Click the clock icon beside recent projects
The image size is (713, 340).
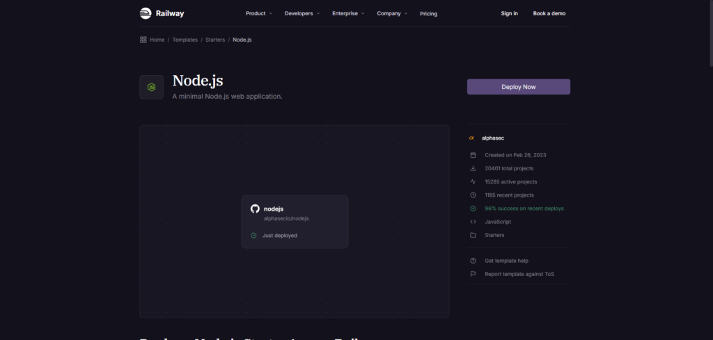click(x=473, y=195)
